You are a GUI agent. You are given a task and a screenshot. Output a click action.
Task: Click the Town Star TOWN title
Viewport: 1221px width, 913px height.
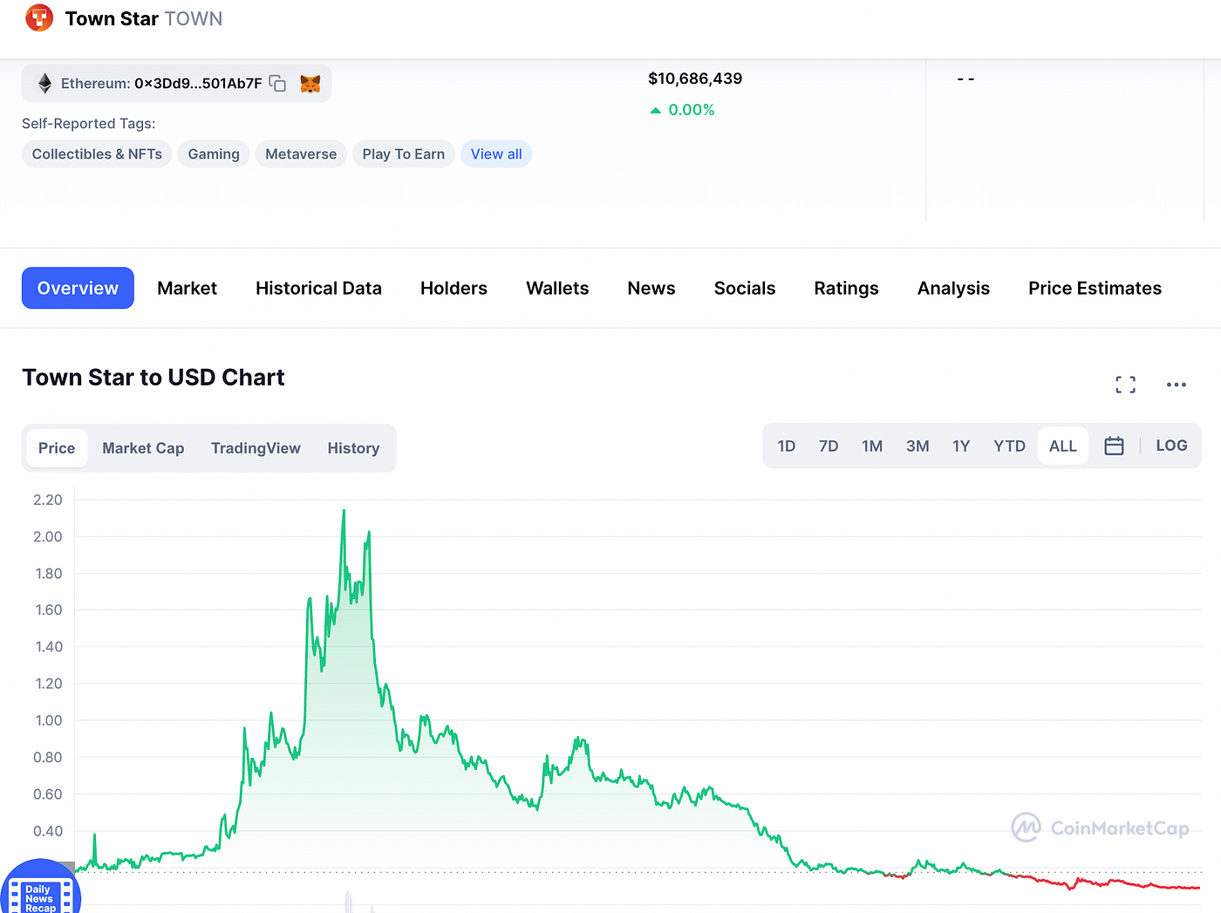pos(144,18)
